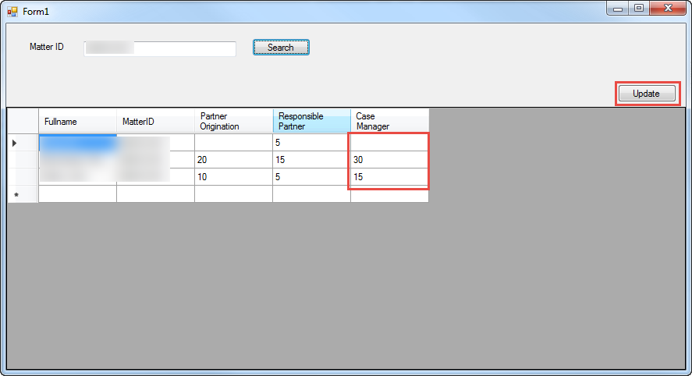This screenshot has height=376, width=692.
Task: Click the new row asterisk header
Action: point(23,194)
